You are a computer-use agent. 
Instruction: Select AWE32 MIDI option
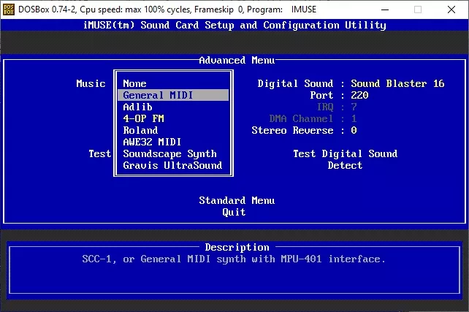(x=152, y=142)
